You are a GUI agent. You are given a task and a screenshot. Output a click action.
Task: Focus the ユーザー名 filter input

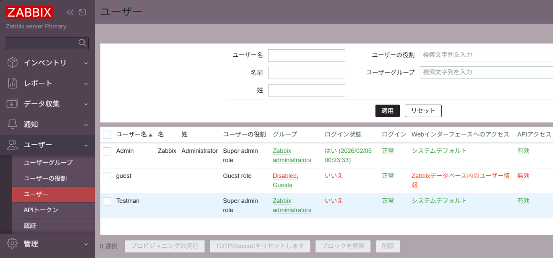[x=307, y=55]
